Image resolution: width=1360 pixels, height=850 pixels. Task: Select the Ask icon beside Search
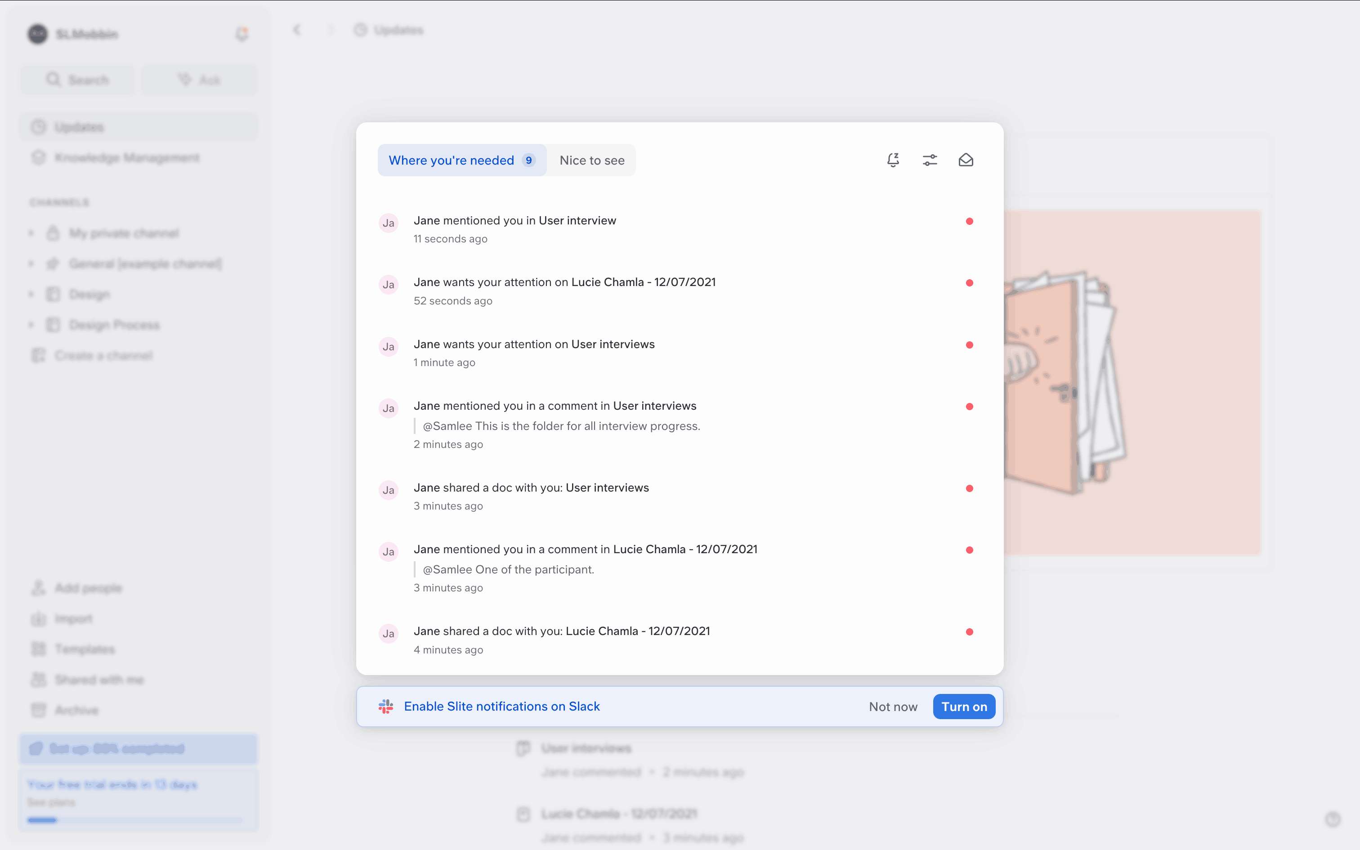(x=185, y=79)
